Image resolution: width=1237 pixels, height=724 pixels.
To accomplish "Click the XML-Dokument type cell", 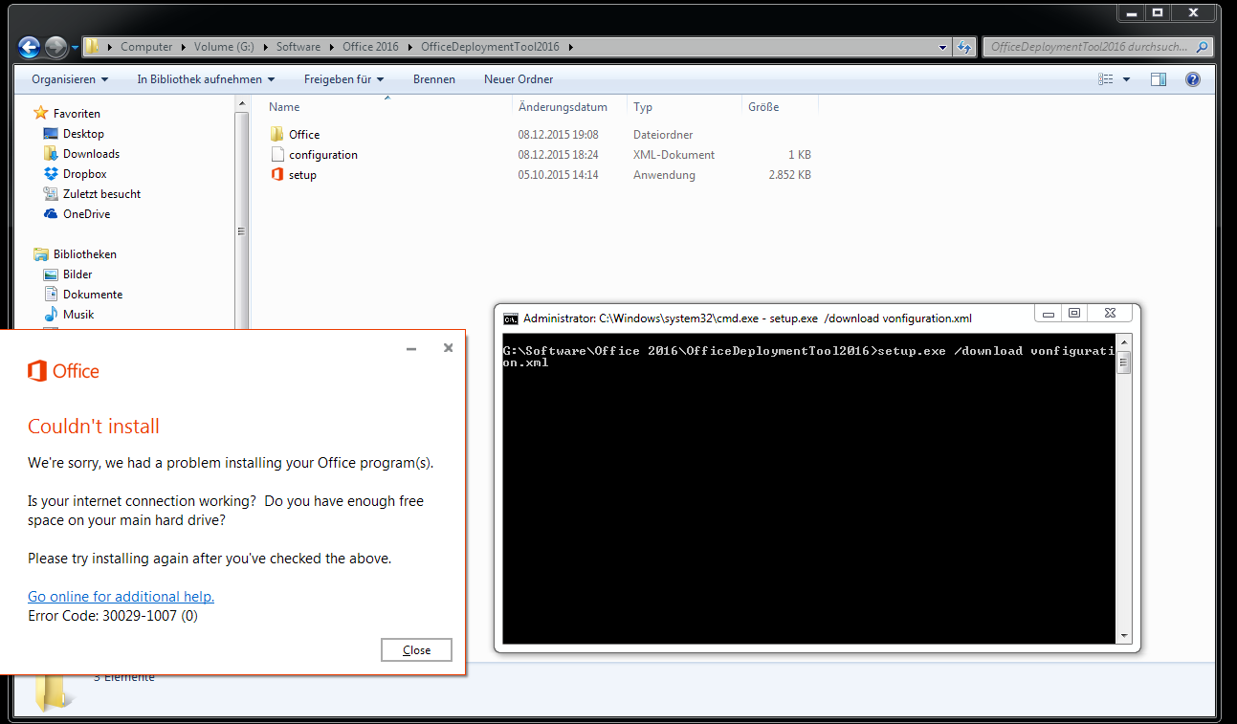I will point(674,155).
